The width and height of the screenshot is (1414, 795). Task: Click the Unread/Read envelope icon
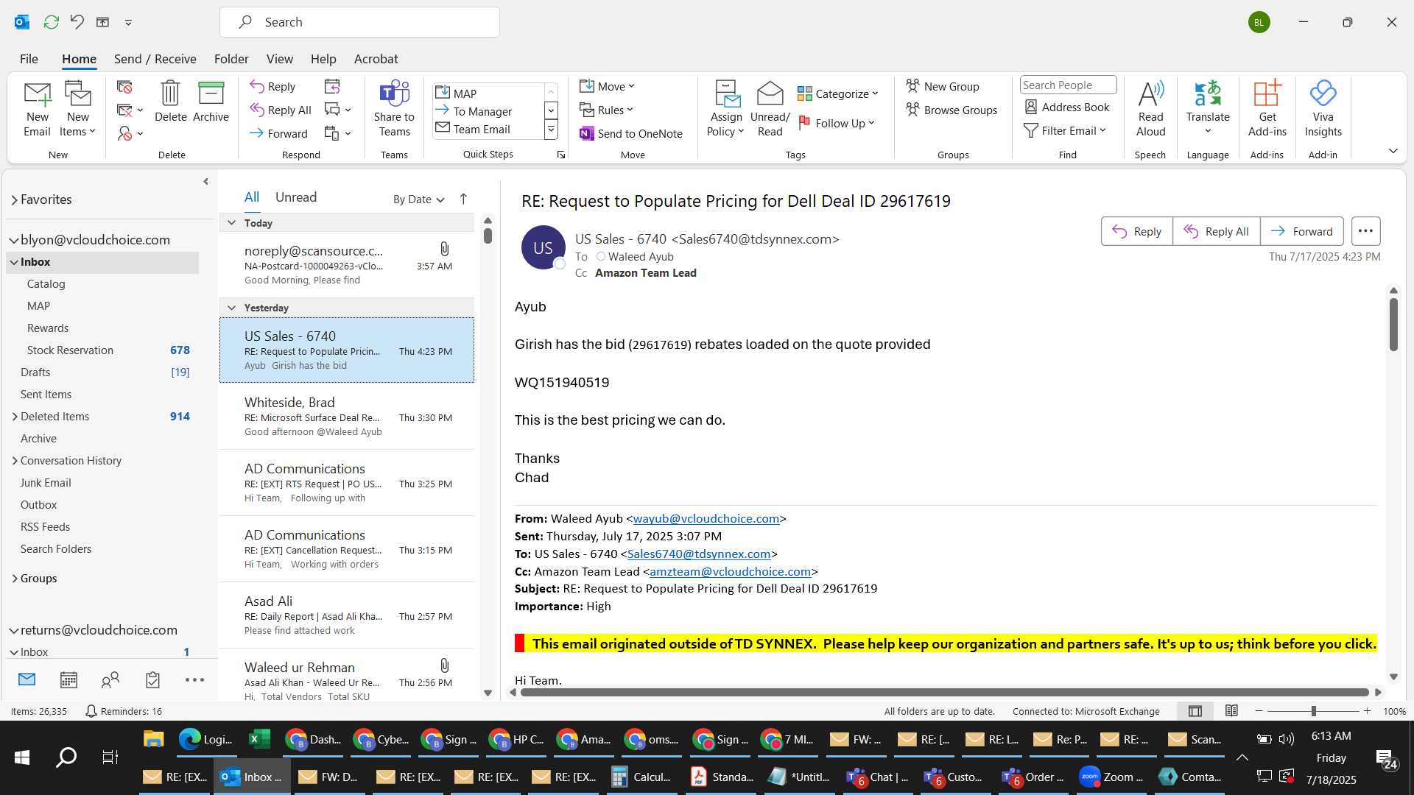tap(770, 109)
